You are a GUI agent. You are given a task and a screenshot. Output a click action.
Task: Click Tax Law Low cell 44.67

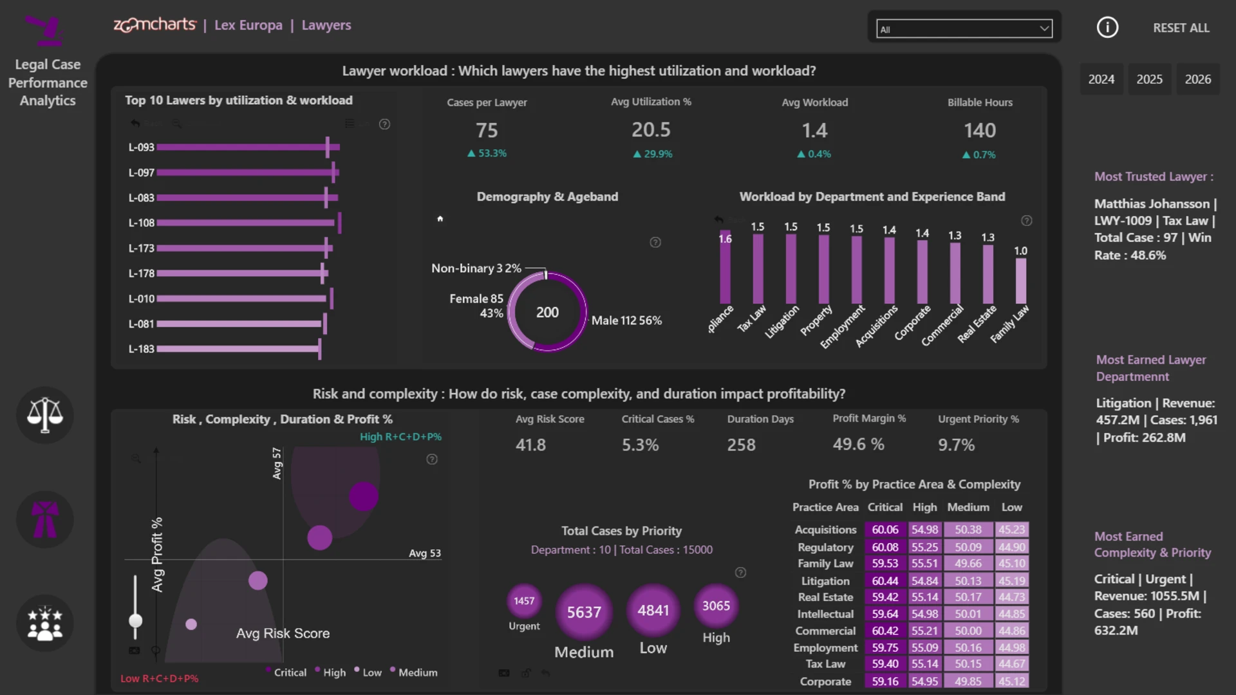[1011, 663]
